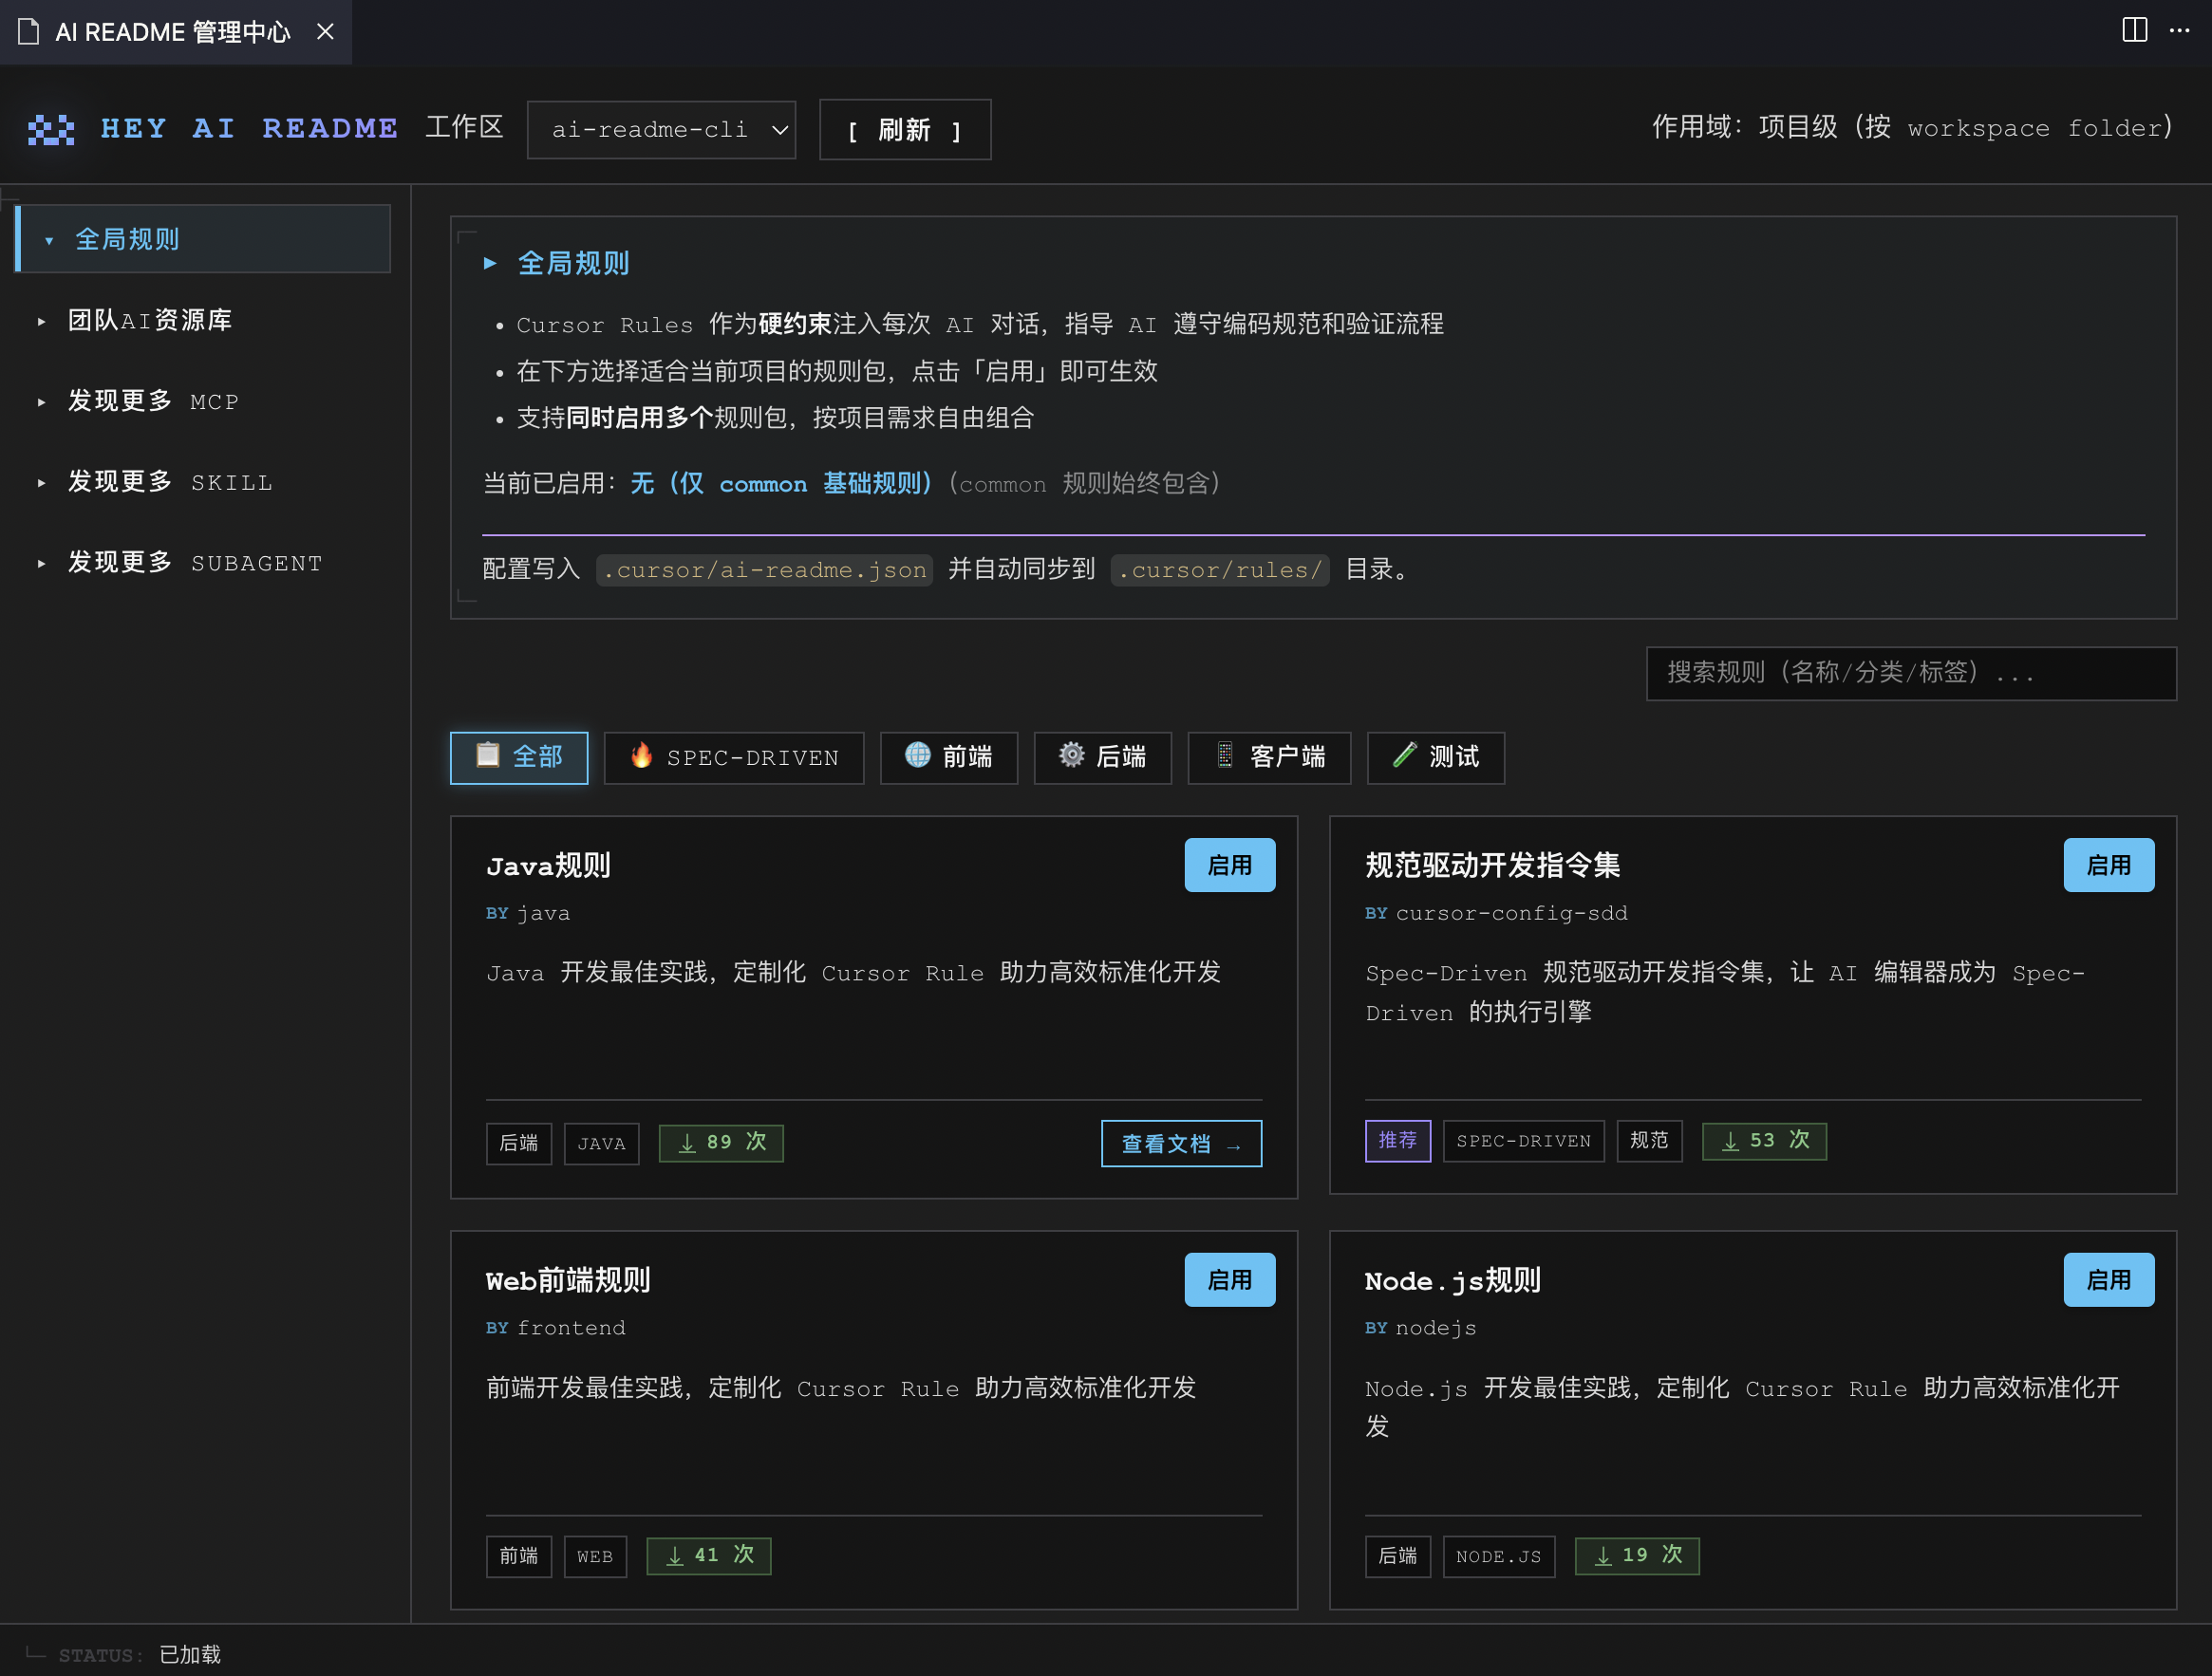The width and height of the screenshot is (2212, 1676).
Task: Open the more actions ellipsis menu
Action: 2179,30
